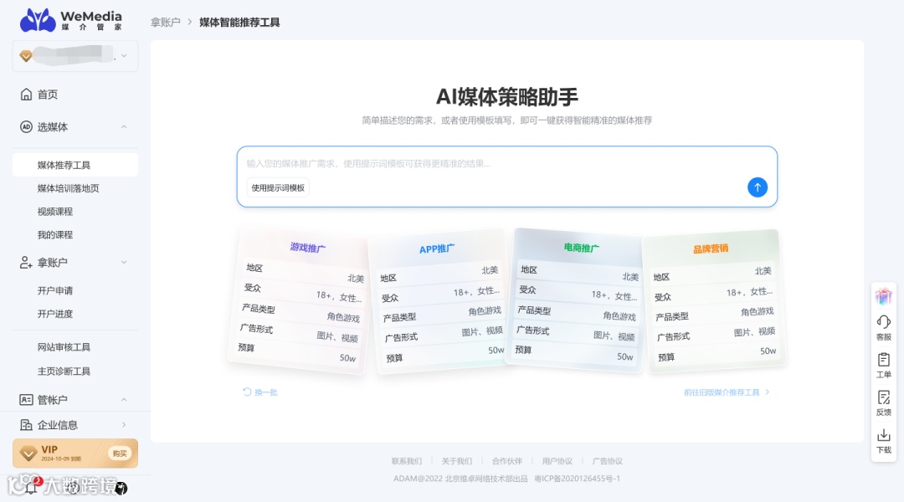Open 开户进度 menu item
This screenshot has width=904, height=502.
tap(54, 314)
